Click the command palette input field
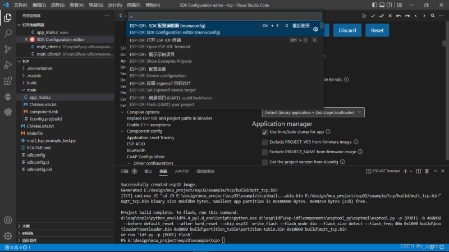The image size is (449, 252). point(225,16)
